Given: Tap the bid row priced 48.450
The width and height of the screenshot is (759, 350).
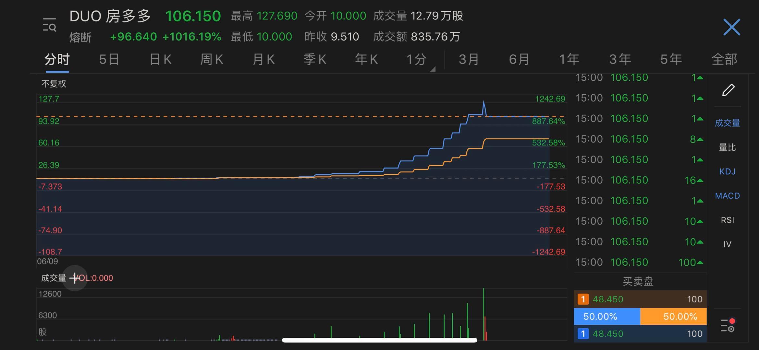Looking at the screenshot, I should (x=640, y=334).
